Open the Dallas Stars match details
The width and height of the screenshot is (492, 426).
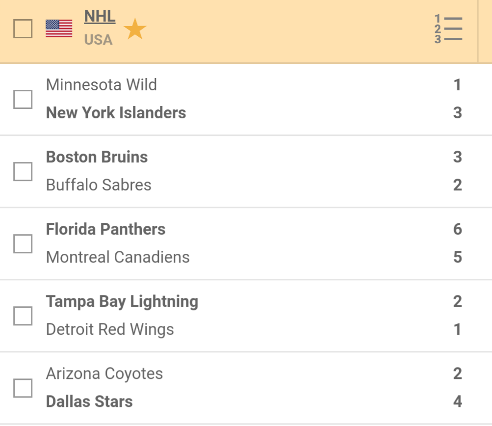pos(89,401)
